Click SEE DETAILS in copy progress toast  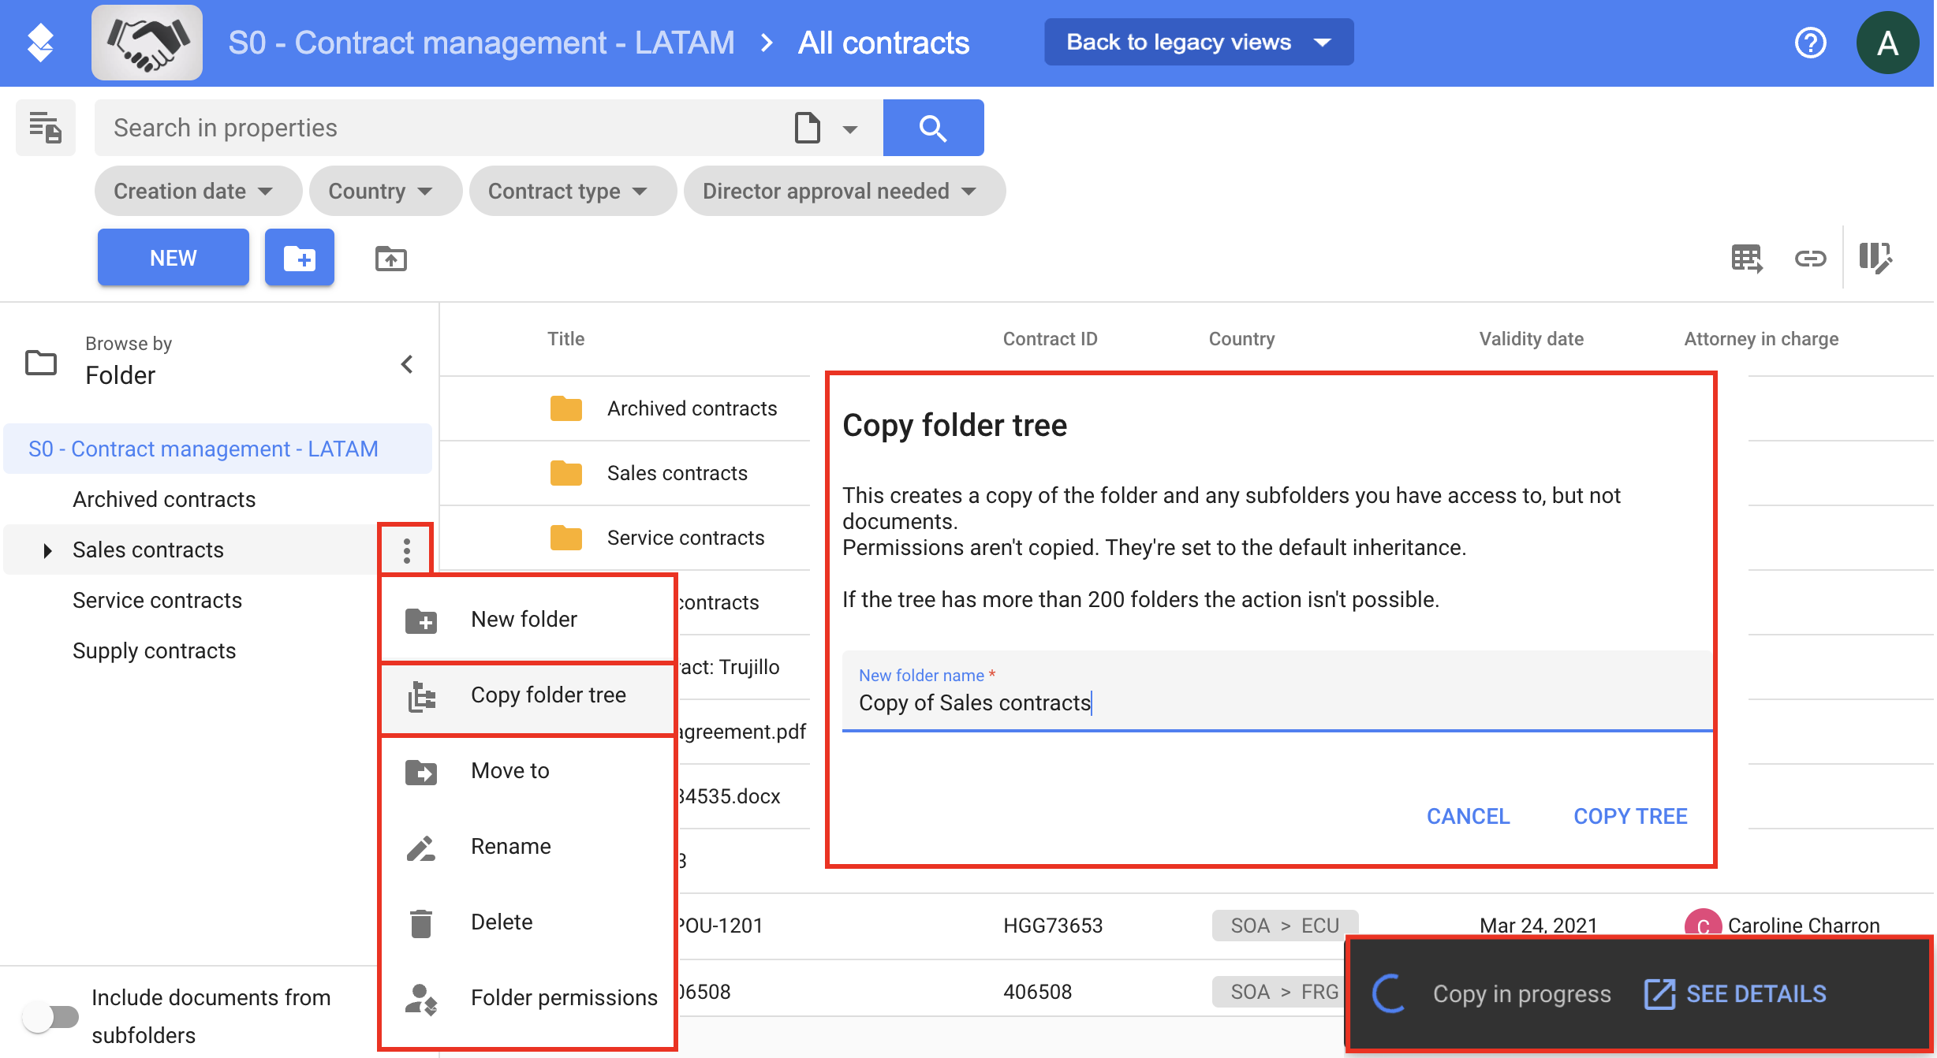(1735, 994)
